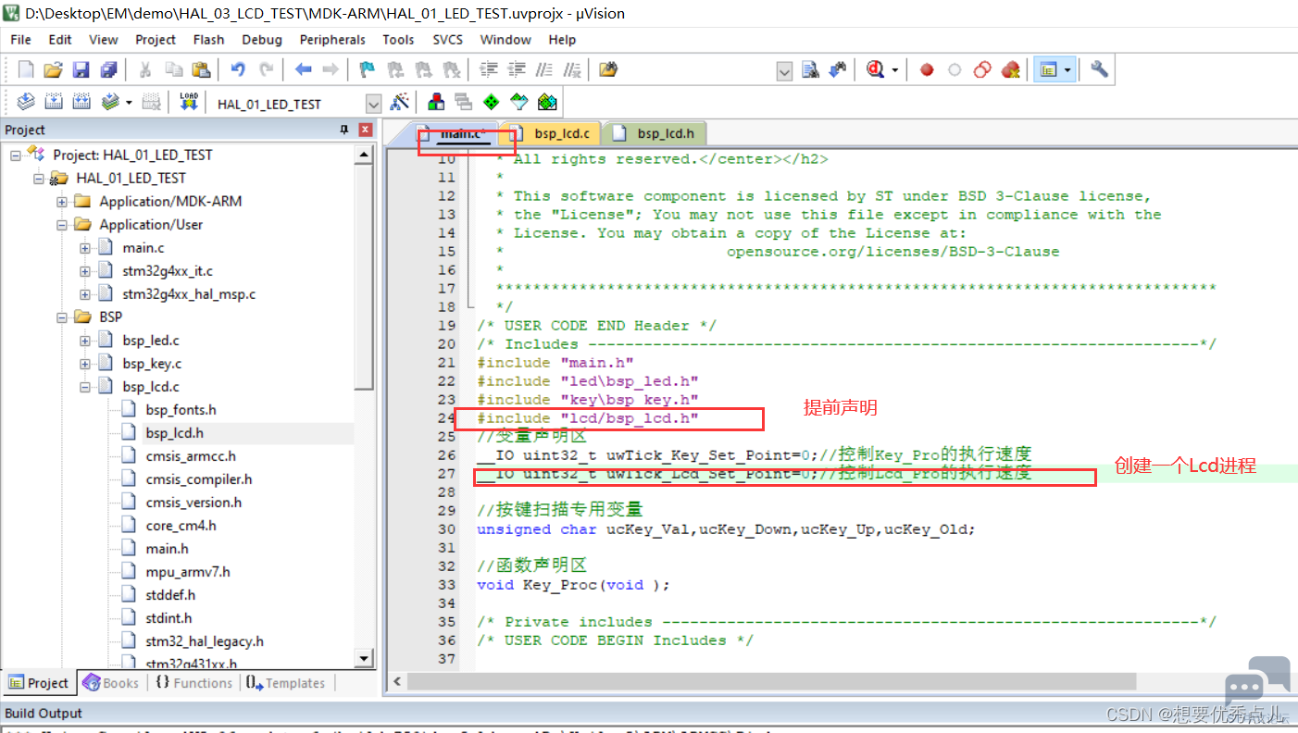Screen dimensions: 1298x733
Task: Click the Project panel scroll down arrow
Action: (365, 660)
